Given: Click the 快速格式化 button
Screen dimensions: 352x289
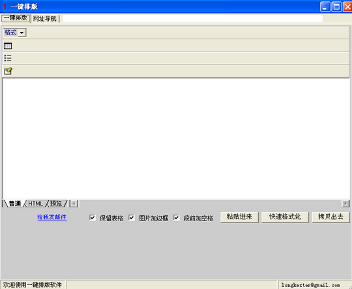Looking at the screenshot, I should [285, 217].
